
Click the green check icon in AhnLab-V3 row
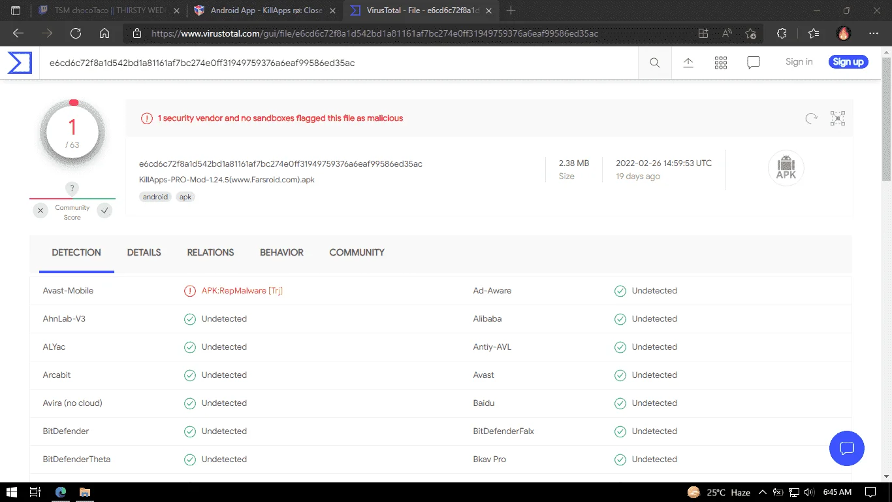click(190, 319)
